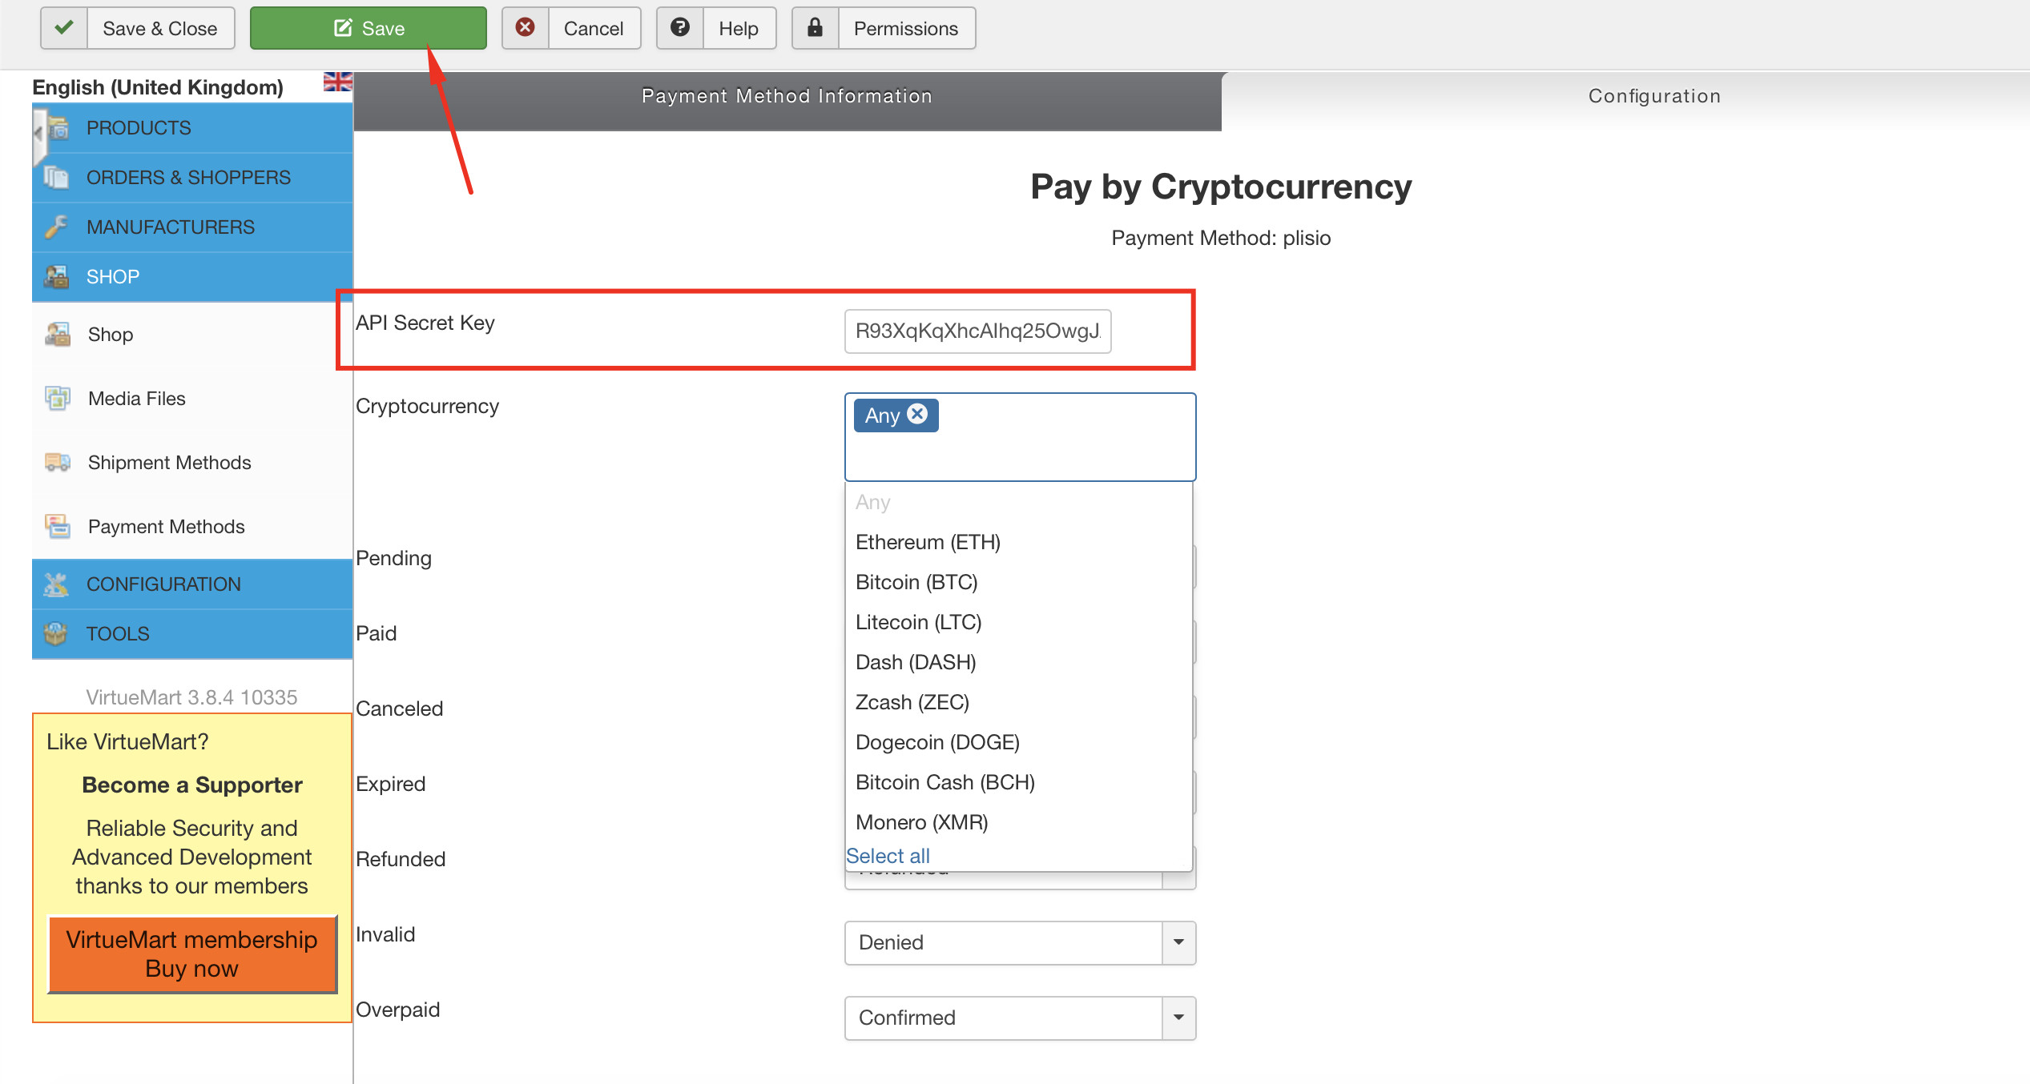The width and height of the screenshot is (2030, 1084).
Task: Open the CONFIGURATION menu section
Action: (192, 584)
